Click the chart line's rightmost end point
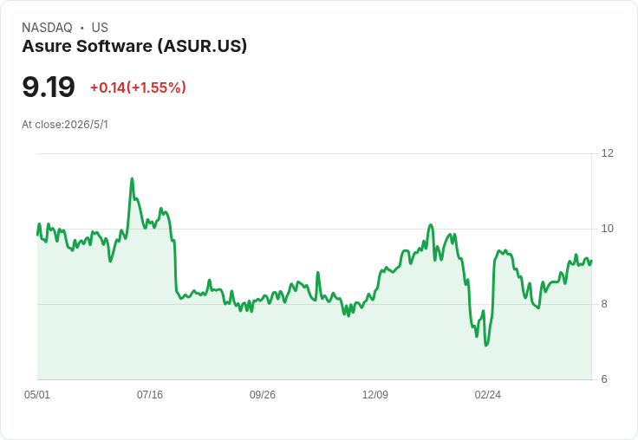The height and width of the screenshot is (440, 638). pyautogui.click(x=591, y=260)
